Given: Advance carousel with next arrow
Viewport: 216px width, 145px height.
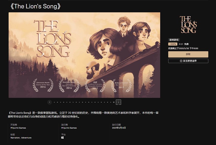Looking at the screenshot, I should click(118, 102).
